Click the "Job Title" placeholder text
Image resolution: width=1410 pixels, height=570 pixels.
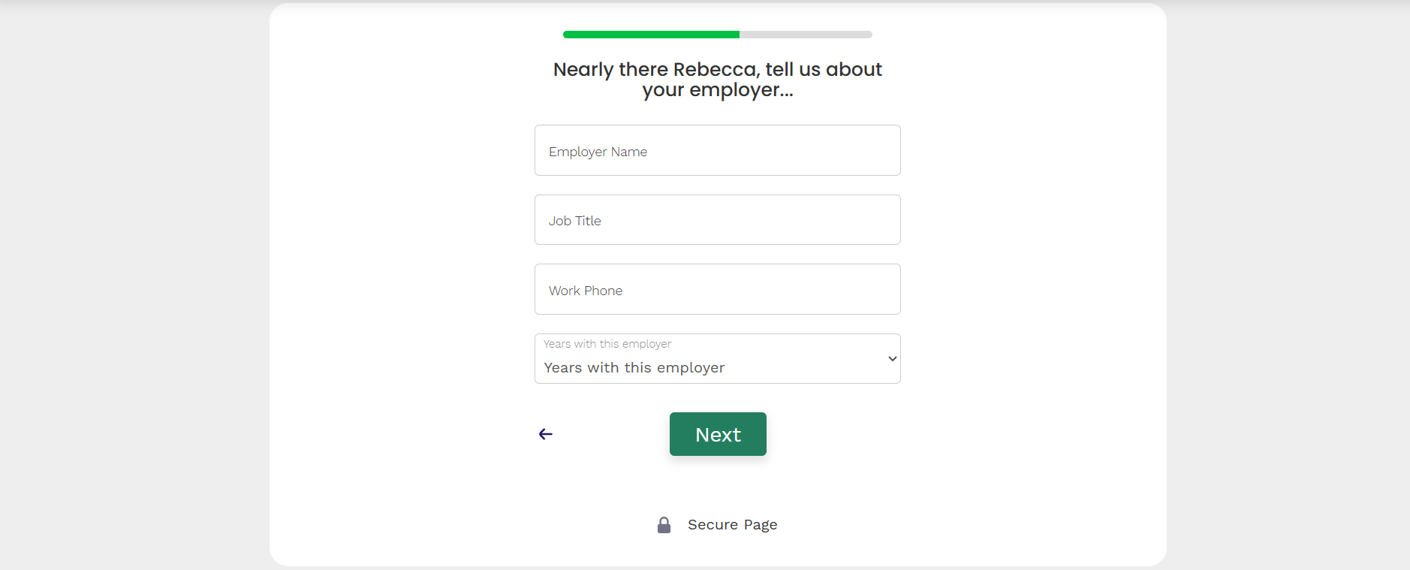574,221
